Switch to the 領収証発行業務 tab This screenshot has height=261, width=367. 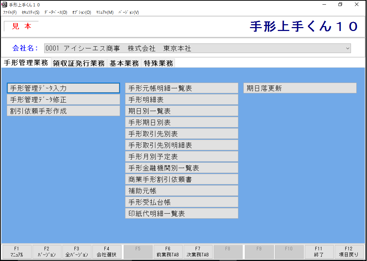[79, 63]
